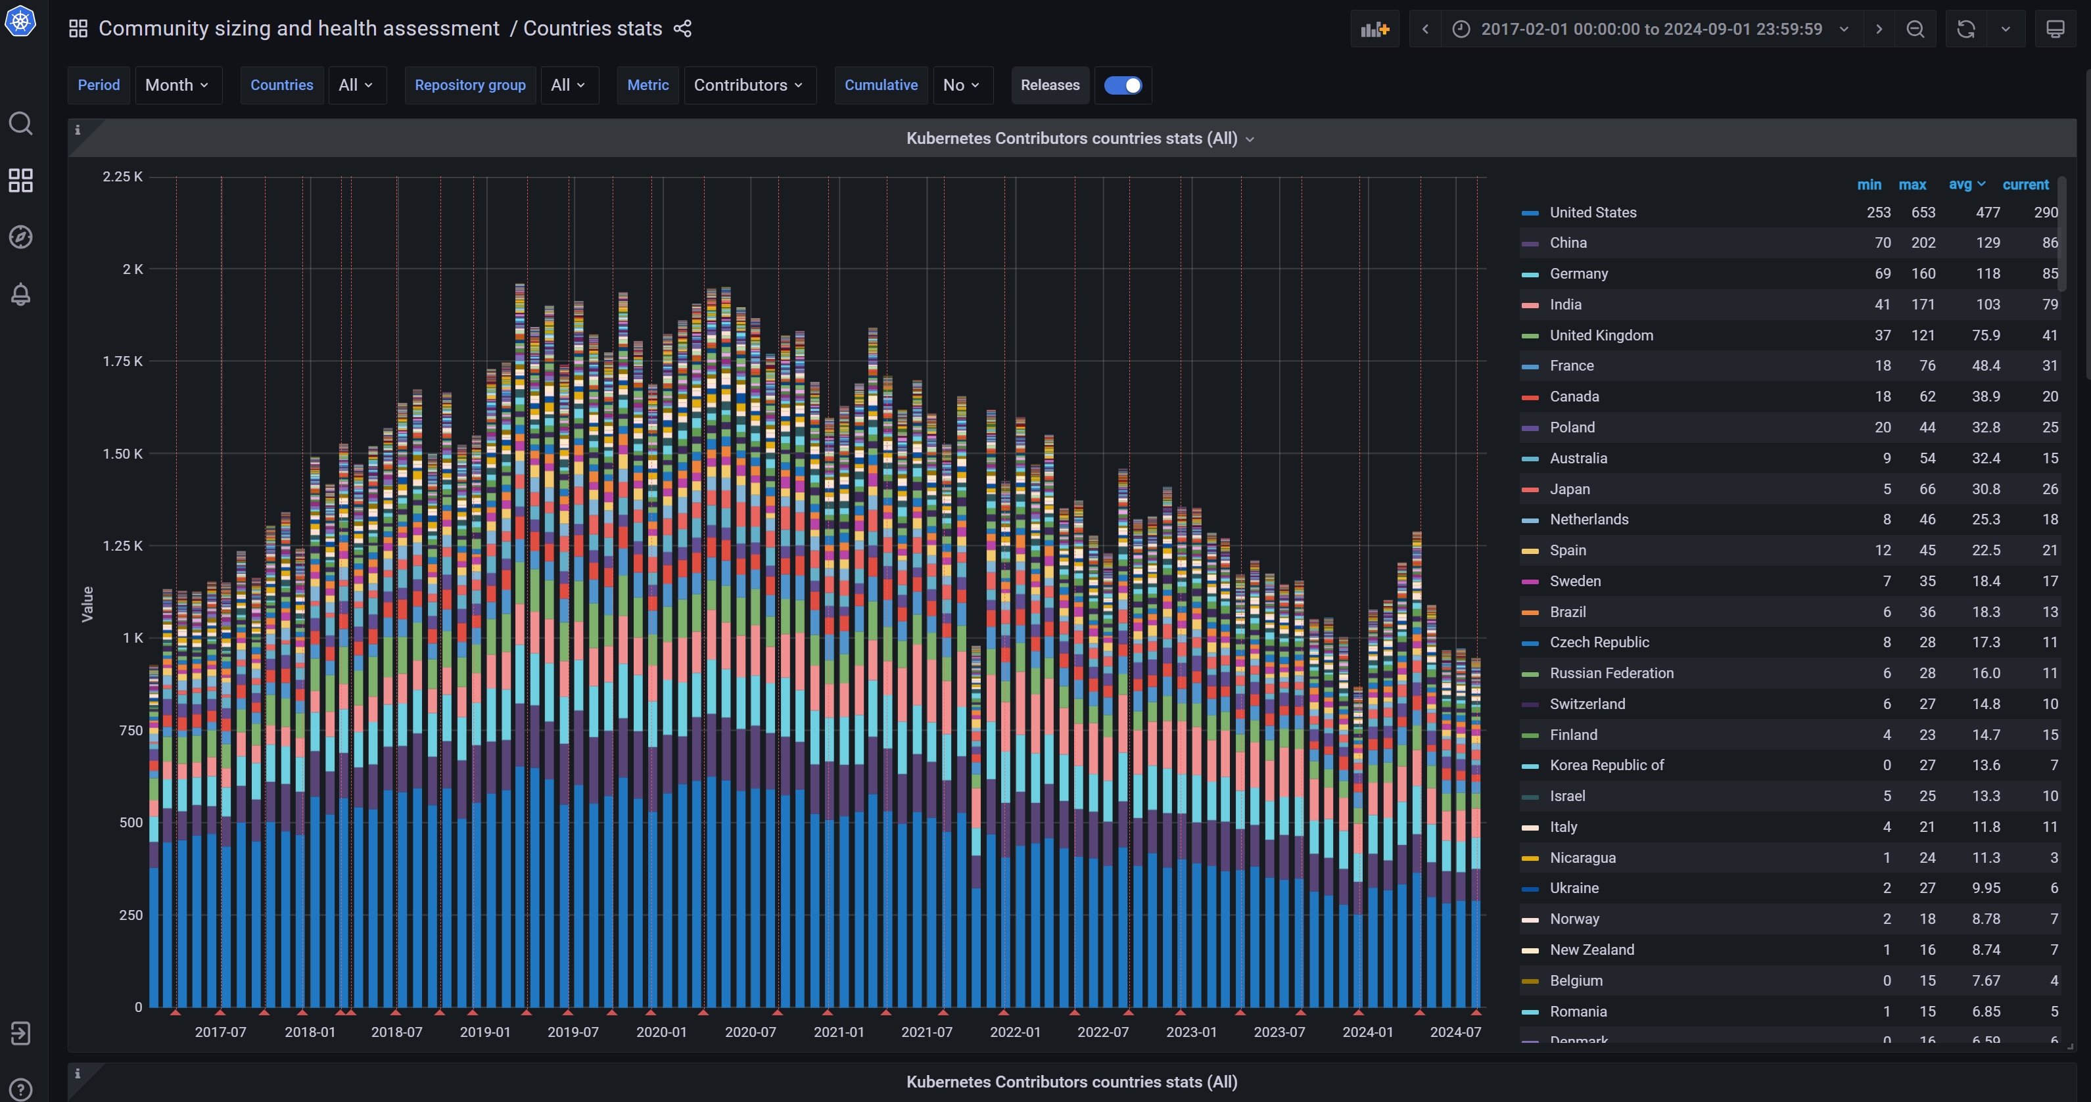
Task: Zoom out the time range with magnifier icon
Action: click(1915, 28)
